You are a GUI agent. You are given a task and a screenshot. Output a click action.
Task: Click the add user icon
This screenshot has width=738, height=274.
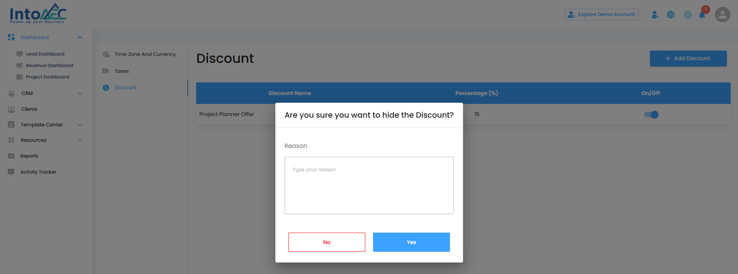click(x=655, y=15)
